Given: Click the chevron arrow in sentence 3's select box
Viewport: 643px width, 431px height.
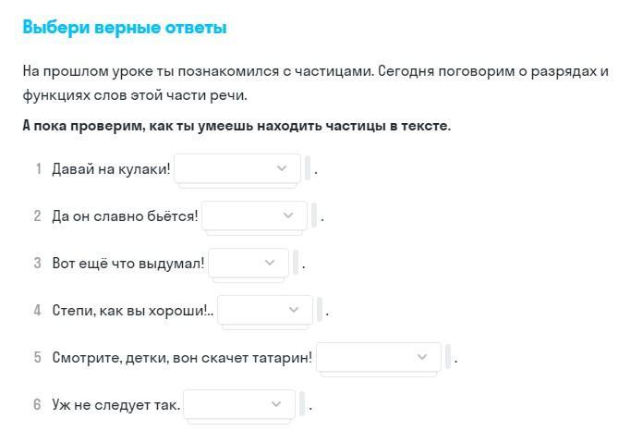Looking at the screenshot, I should 271,263.
